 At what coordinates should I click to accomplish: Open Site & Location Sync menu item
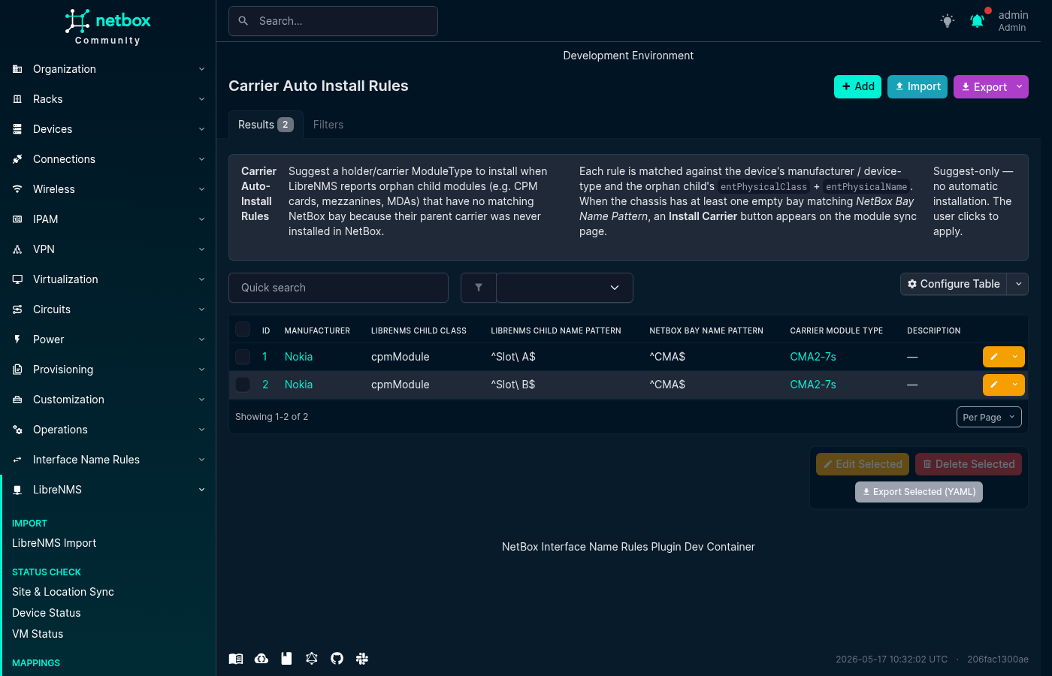point(63,592)
